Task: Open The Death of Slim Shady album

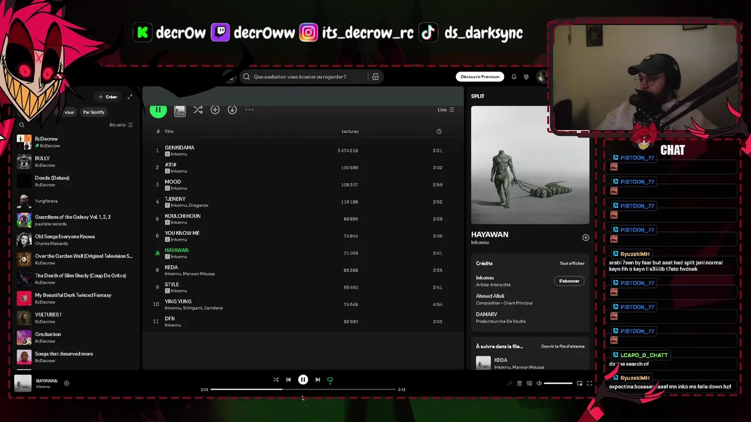Action: (x=76, y=279)
